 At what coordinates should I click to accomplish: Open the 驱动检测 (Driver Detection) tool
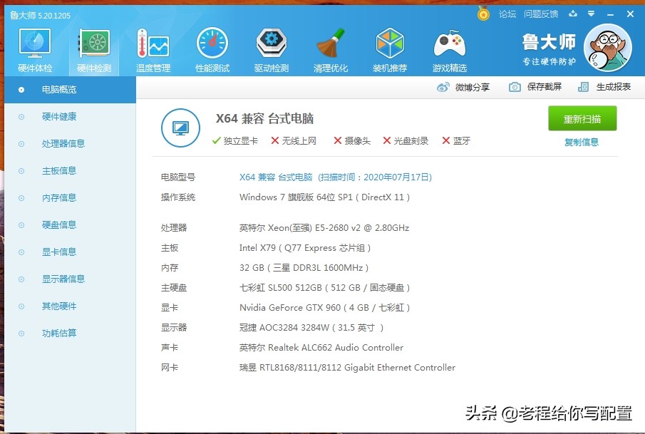[271, 44]
